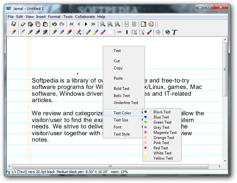Select the second dashed rectangle selection tool
Viewport: 237px width, 183px height.
point(142,32)
